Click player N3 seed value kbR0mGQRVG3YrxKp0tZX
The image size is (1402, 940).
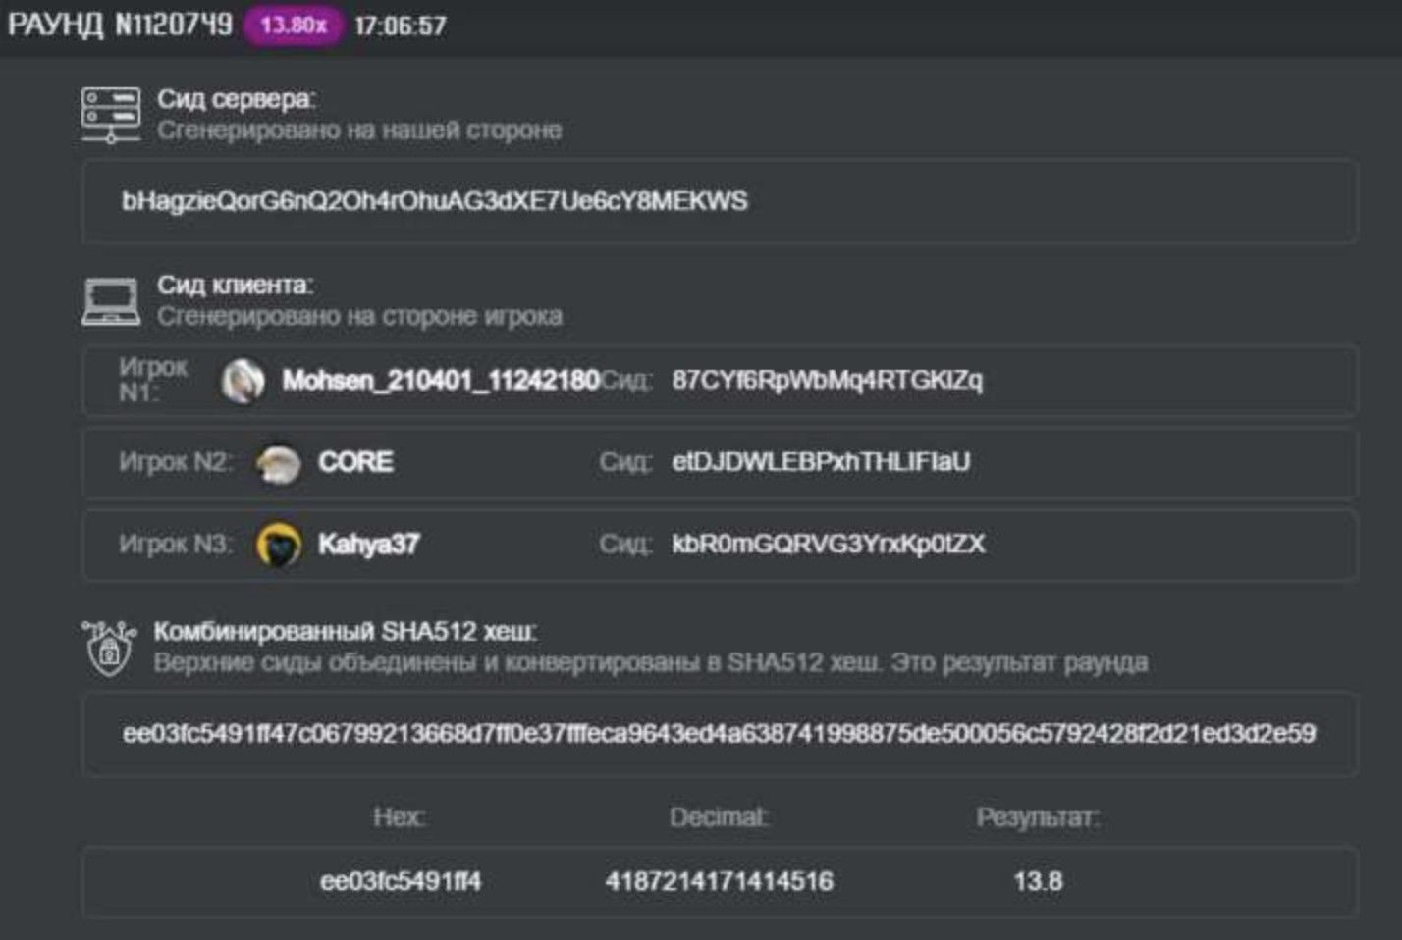[829, 544]
